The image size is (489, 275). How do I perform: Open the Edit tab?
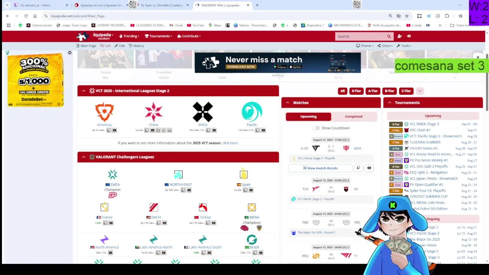(x=120, y=46)
